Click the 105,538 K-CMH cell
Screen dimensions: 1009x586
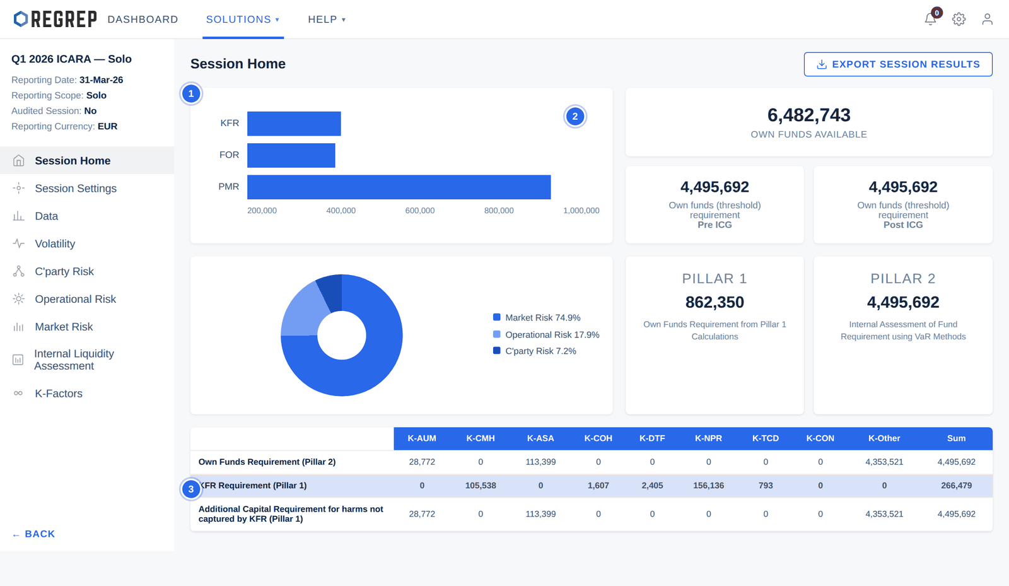pos(481,486)
